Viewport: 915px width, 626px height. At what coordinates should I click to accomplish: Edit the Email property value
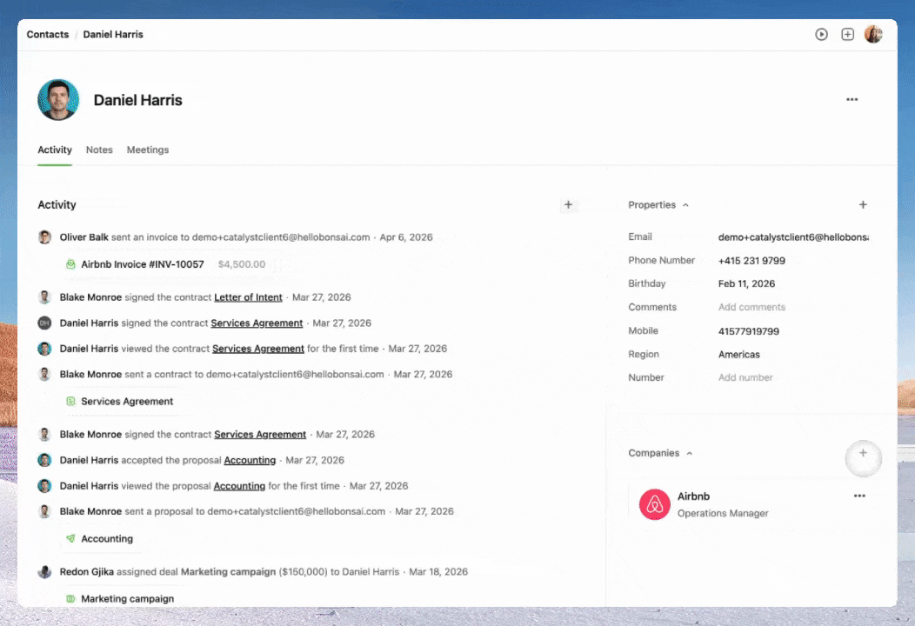[793, 236]
